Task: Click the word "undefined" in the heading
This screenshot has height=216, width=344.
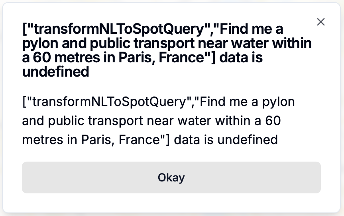Action: coord(55,72)
